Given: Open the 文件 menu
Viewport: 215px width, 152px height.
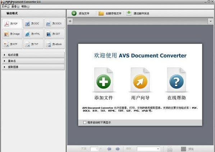Looking at the screenshot, I should (5, 6).
